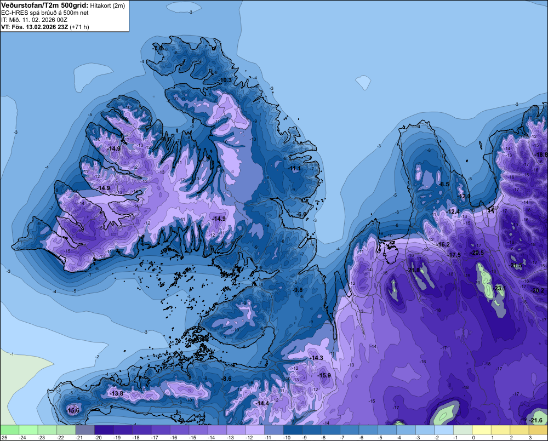
Task: Click the '-8.5' temperature value on the map
Action: pos(444,184)
